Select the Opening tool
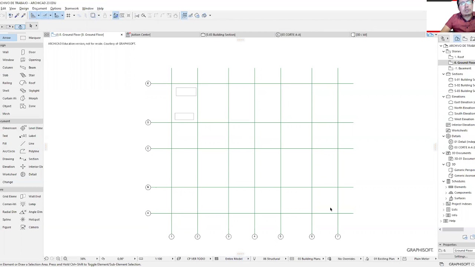 [x=30, y=60]
